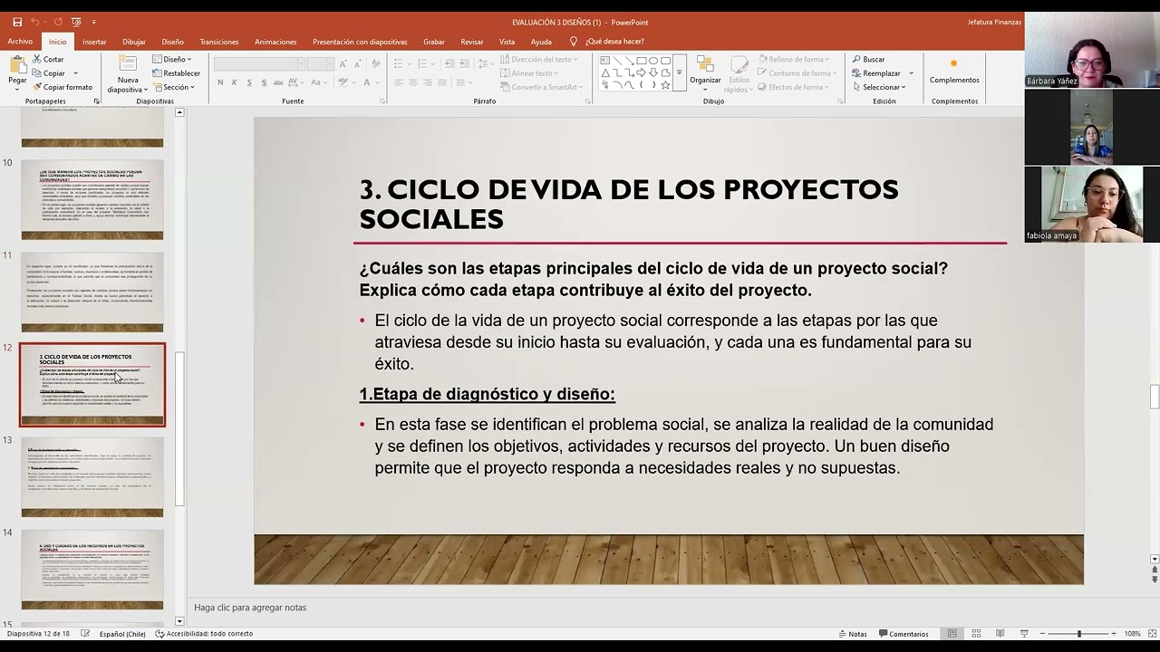Switch to Normal view icon in status bar
Image resolution: width=1160 pixels, height=652 pixels.
[952, 634]
